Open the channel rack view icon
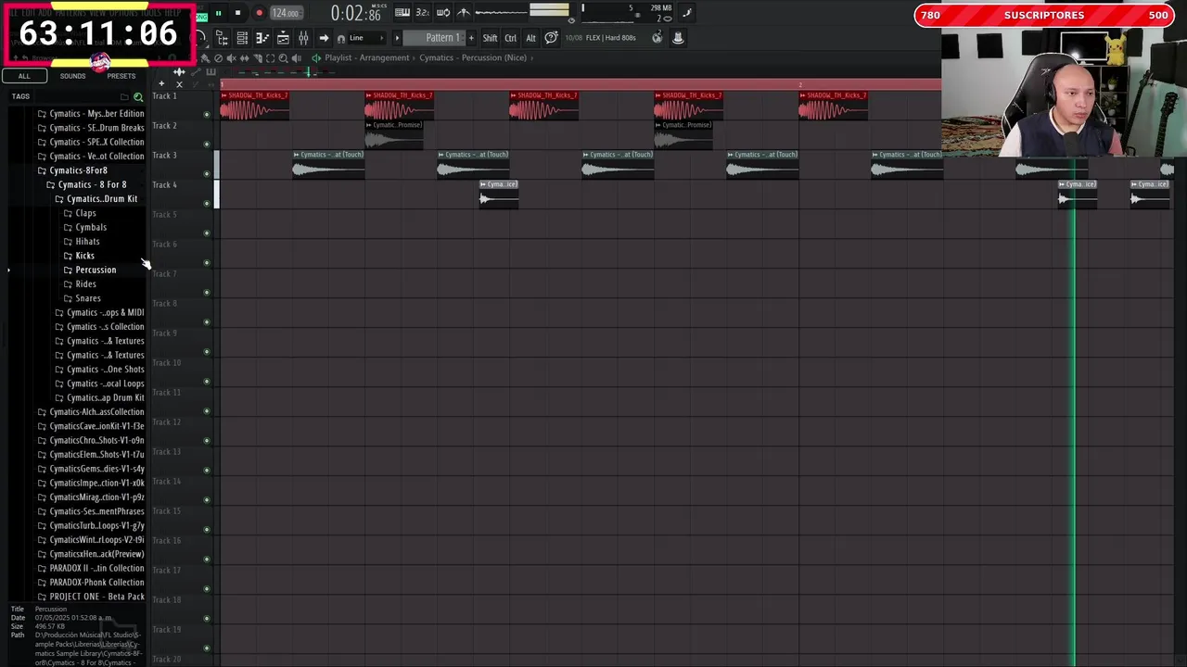The height and width of the screenshot is (667, 1187). [242, 38]
